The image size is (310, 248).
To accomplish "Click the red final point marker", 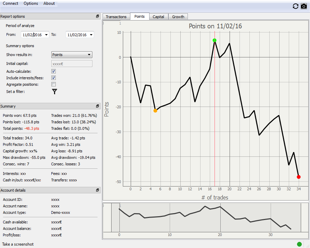I will 298,177.
